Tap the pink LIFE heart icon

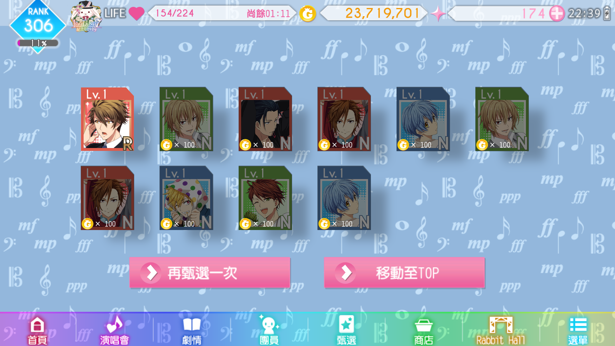[x=136, y=13]
